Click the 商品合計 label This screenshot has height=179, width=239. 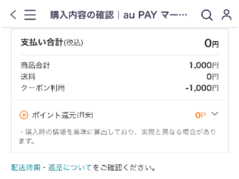(35, 65)
